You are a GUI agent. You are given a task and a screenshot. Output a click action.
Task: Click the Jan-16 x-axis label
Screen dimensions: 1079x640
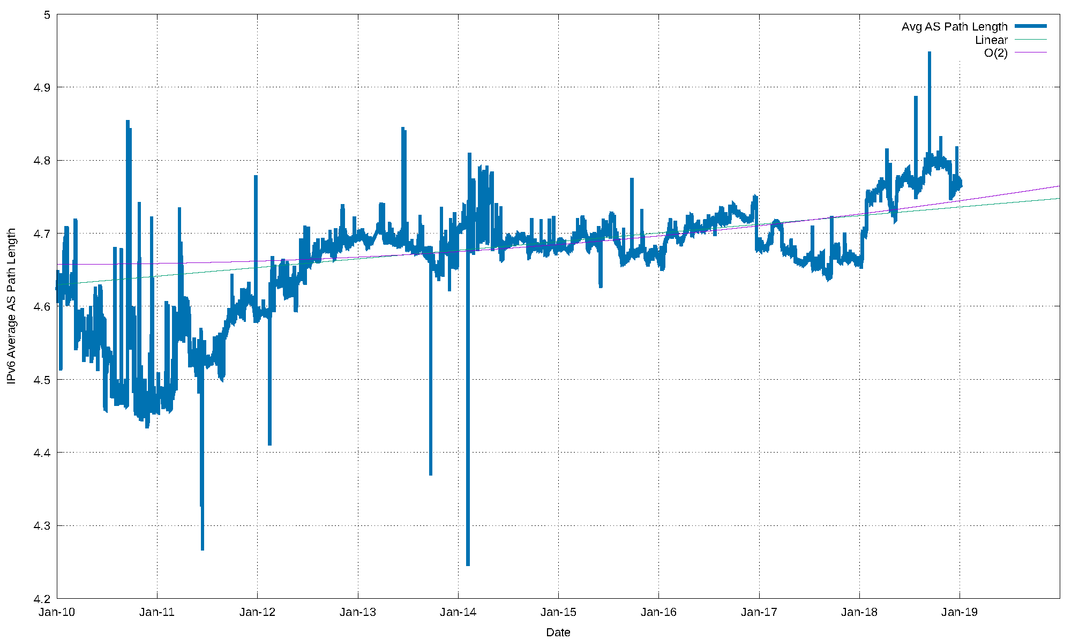pyautogui.click(x=658, y=612)
